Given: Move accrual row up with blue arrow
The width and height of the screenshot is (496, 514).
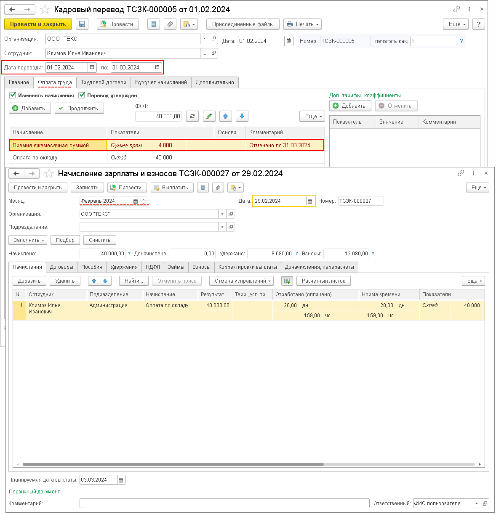Looking at the screenshot, I should pyautogui.click(x=226, y=116).
